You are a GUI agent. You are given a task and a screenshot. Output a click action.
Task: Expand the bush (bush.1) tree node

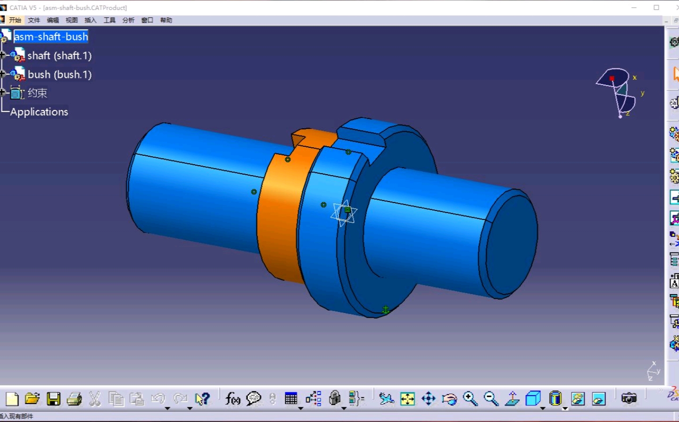[2, 74]
